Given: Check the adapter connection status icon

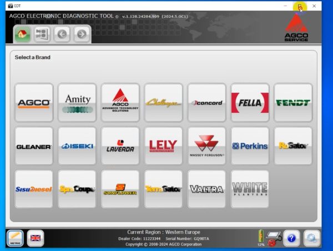Looking at the screenshot, I should tap(274, 239).
